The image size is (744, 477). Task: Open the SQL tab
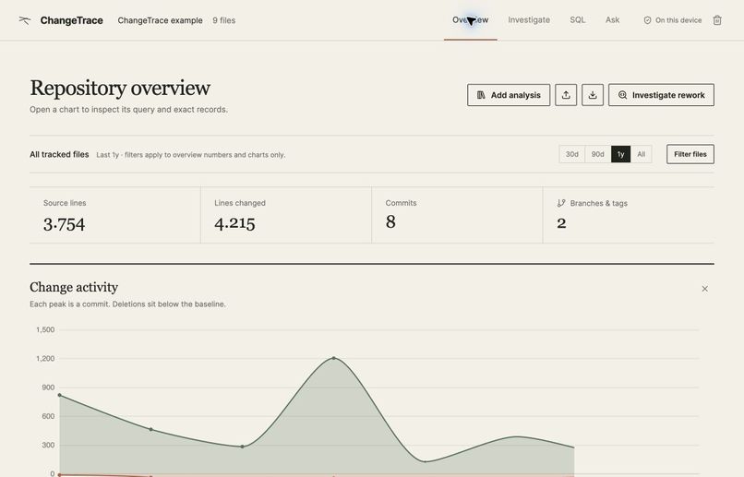pyautogui.click(x=578, y=20)
